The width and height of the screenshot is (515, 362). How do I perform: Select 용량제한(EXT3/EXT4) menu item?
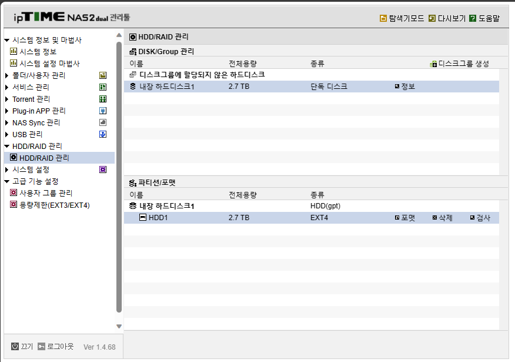tap(55, 205)
